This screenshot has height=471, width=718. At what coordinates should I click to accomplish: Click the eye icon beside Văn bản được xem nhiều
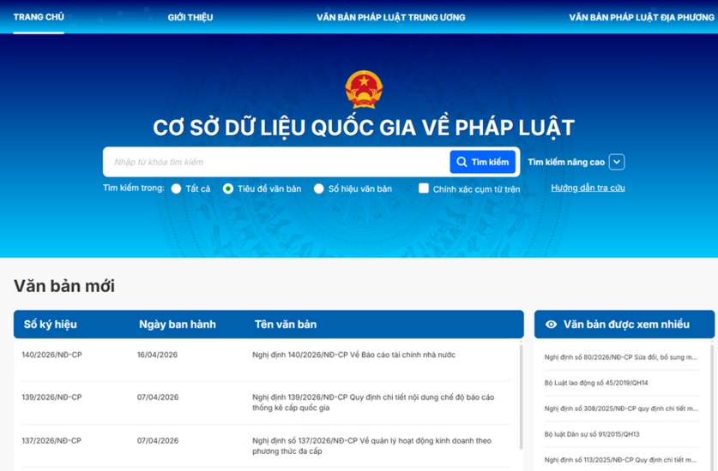click(551, 325)
